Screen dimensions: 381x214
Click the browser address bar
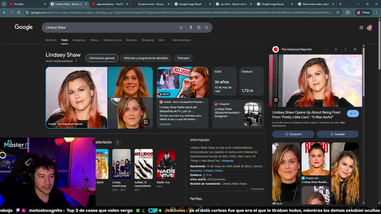click(182, 12)
